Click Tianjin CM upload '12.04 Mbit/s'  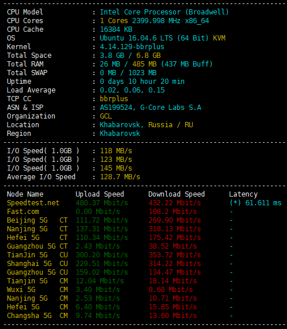(100, 281)
